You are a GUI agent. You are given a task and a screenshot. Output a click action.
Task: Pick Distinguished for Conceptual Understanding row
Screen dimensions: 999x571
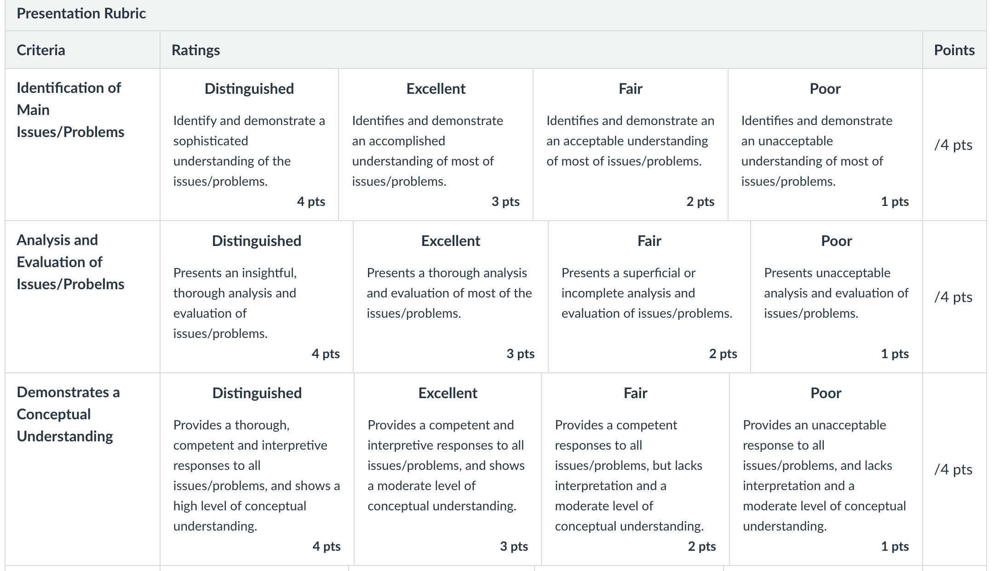(257, 469)
